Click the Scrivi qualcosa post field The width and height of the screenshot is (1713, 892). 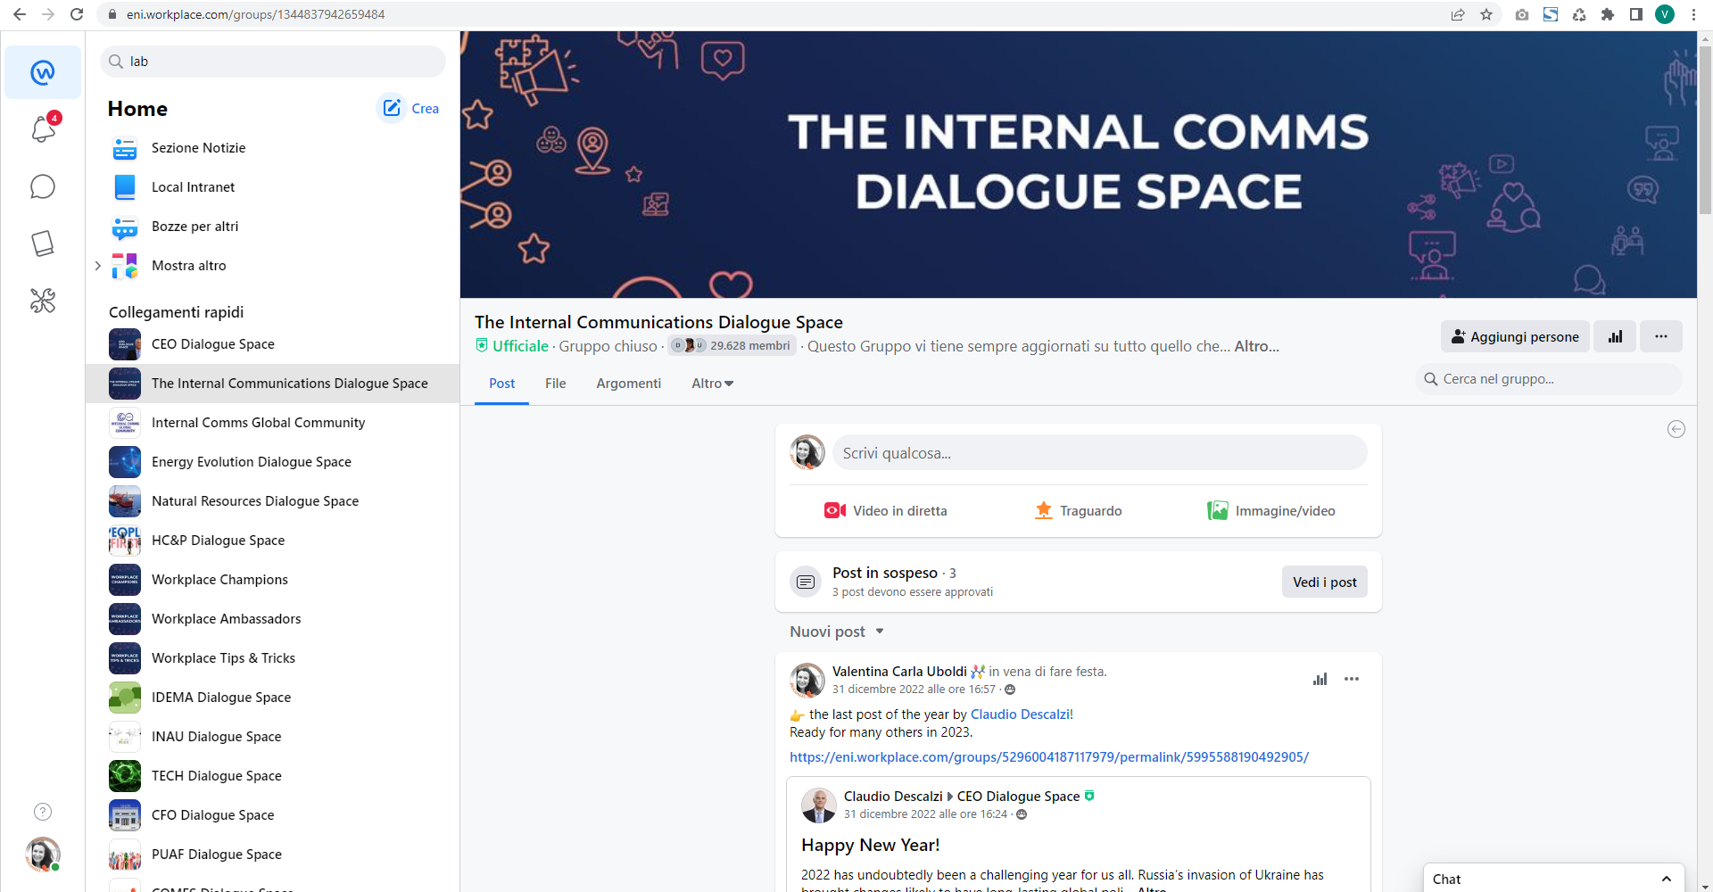[1099, 453]
